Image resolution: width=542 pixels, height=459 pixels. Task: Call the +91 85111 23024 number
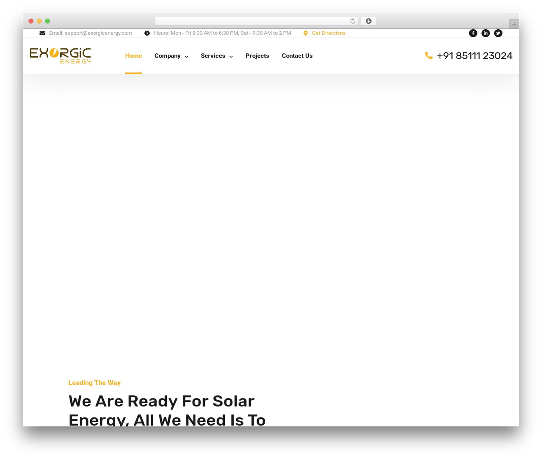(x=474, y=56)
